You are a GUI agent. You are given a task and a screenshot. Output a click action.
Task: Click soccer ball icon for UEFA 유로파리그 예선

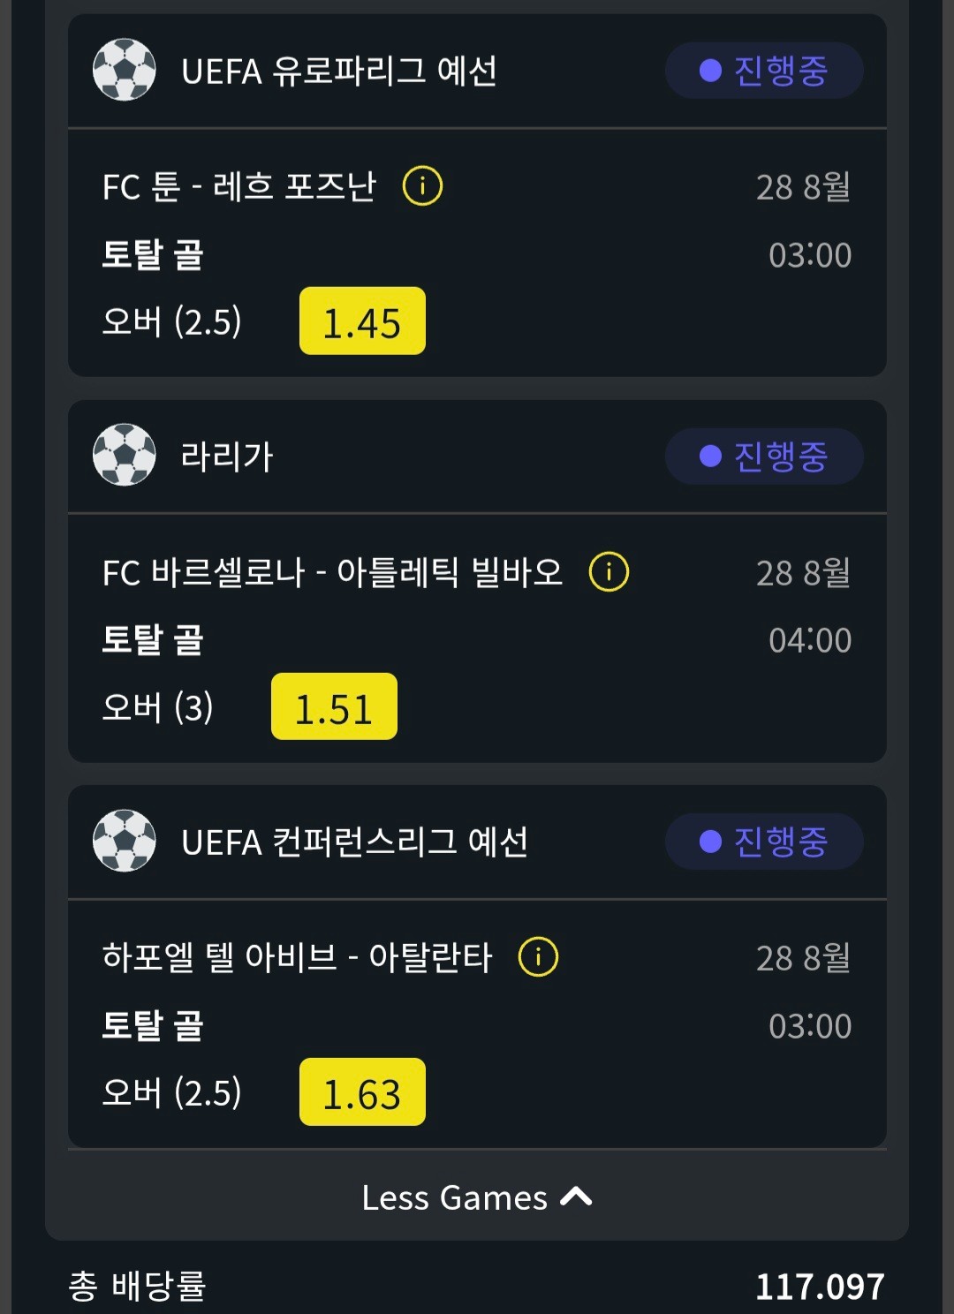pos(125,70)
